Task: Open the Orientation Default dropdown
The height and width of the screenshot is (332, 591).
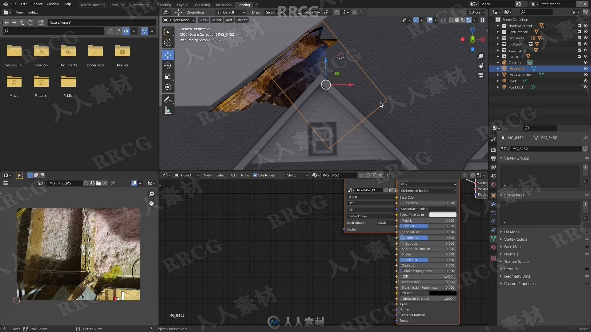Action: [x=231, y=12]
